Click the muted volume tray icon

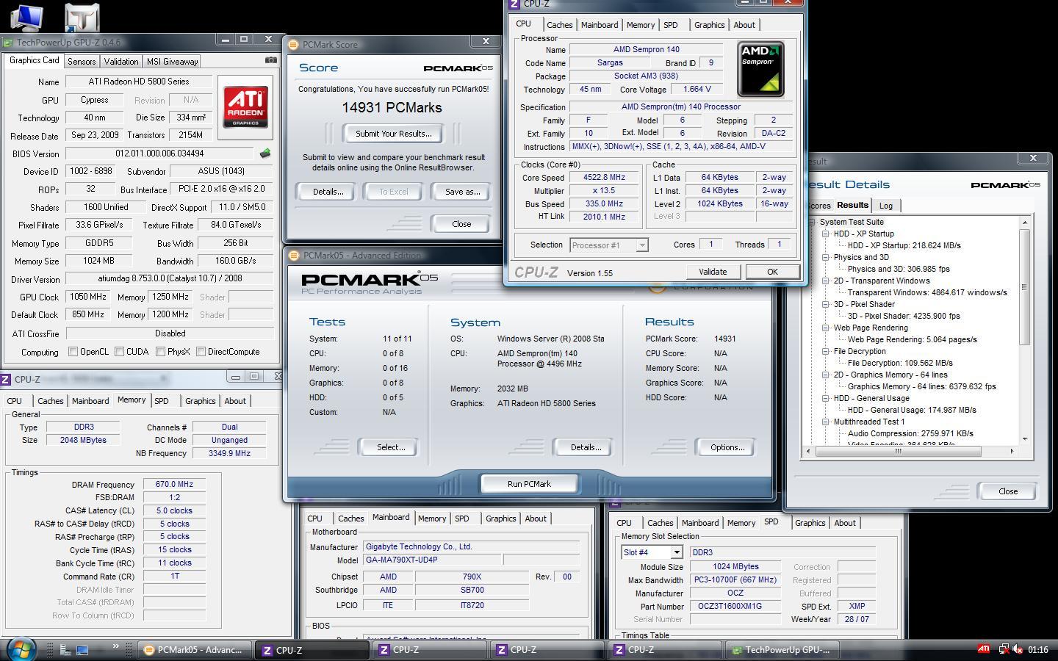click(x=1018, y=649)
